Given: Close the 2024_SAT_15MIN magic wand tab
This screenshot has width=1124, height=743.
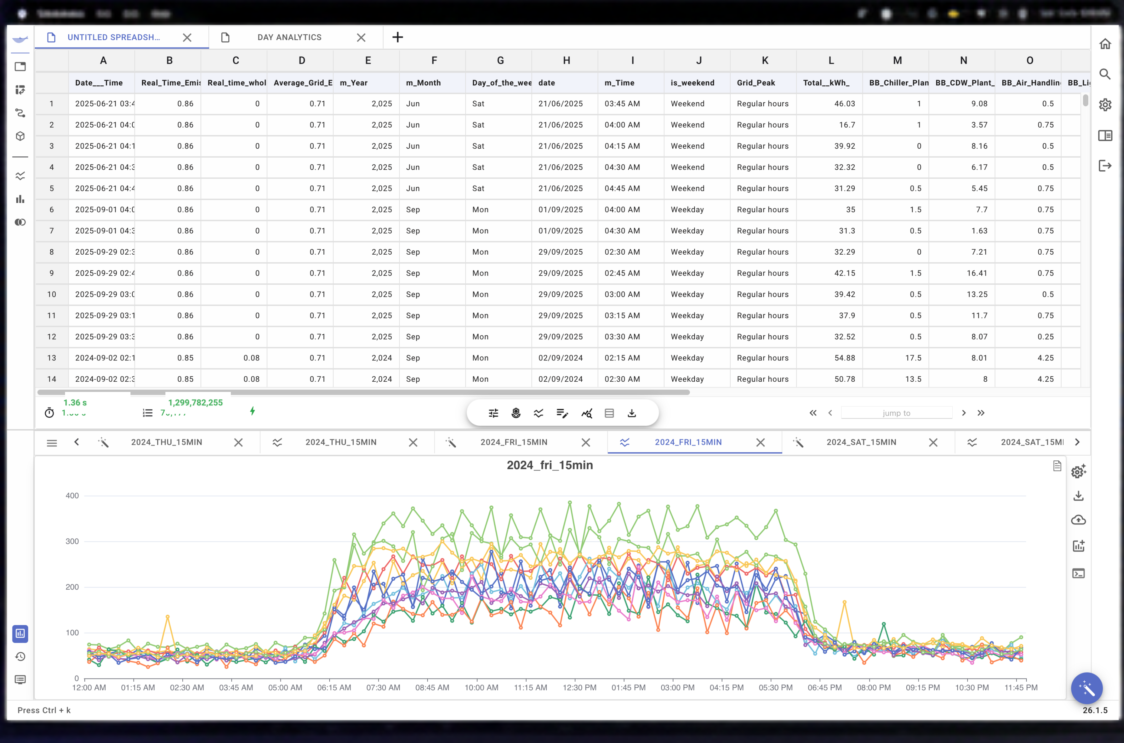Looking at the screenshot, I should tap(933, 442).
